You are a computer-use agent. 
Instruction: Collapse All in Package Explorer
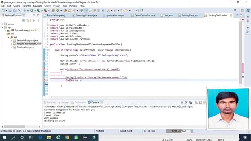pyautogui.click(x=24, y=20)
